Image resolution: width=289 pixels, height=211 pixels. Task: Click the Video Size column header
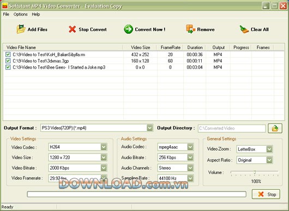click(x=140, y=47)
